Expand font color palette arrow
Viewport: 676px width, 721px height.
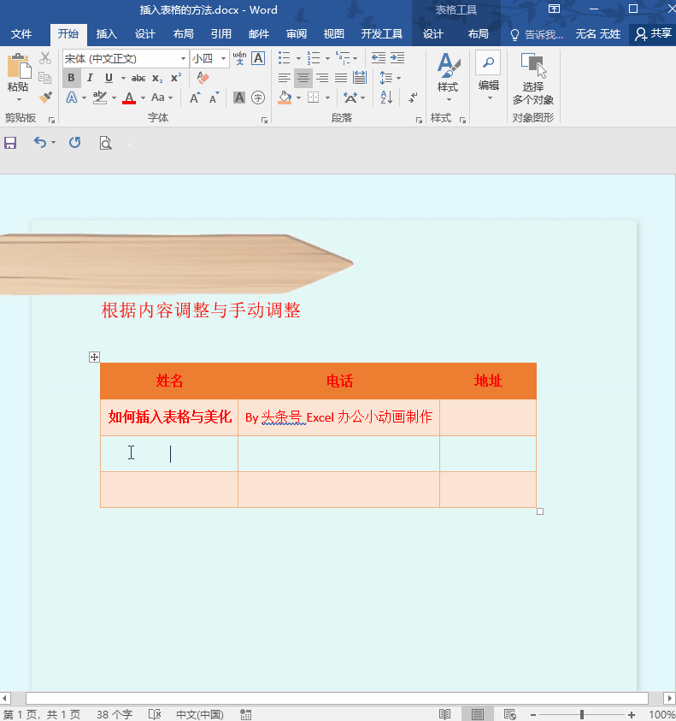pyautogui.click(x=143, y=98)
